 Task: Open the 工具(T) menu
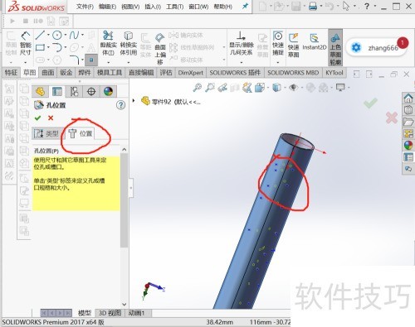pos(174,7)
